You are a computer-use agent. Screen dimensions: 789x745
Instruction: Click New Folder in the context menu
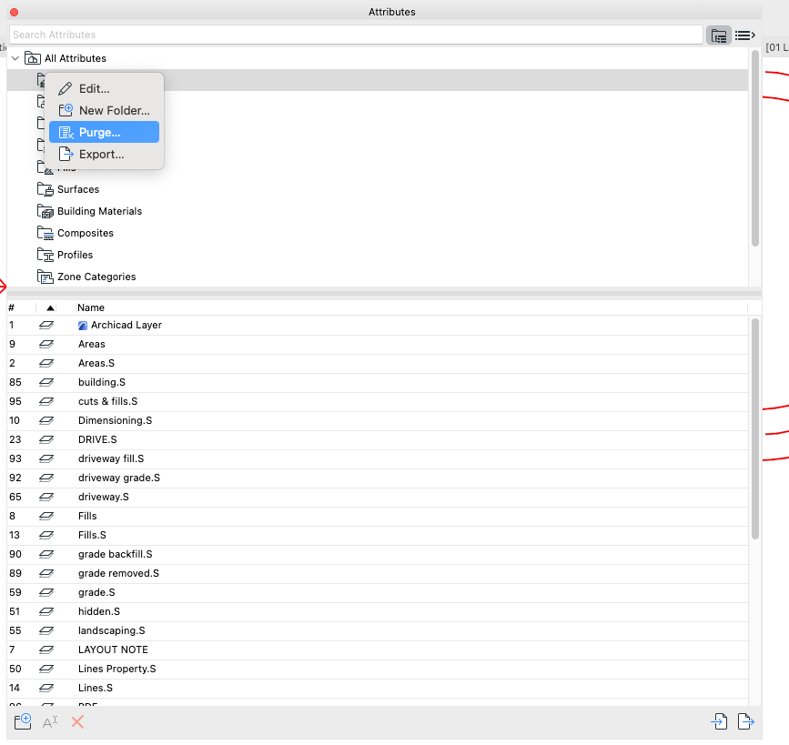click(113, 110)
